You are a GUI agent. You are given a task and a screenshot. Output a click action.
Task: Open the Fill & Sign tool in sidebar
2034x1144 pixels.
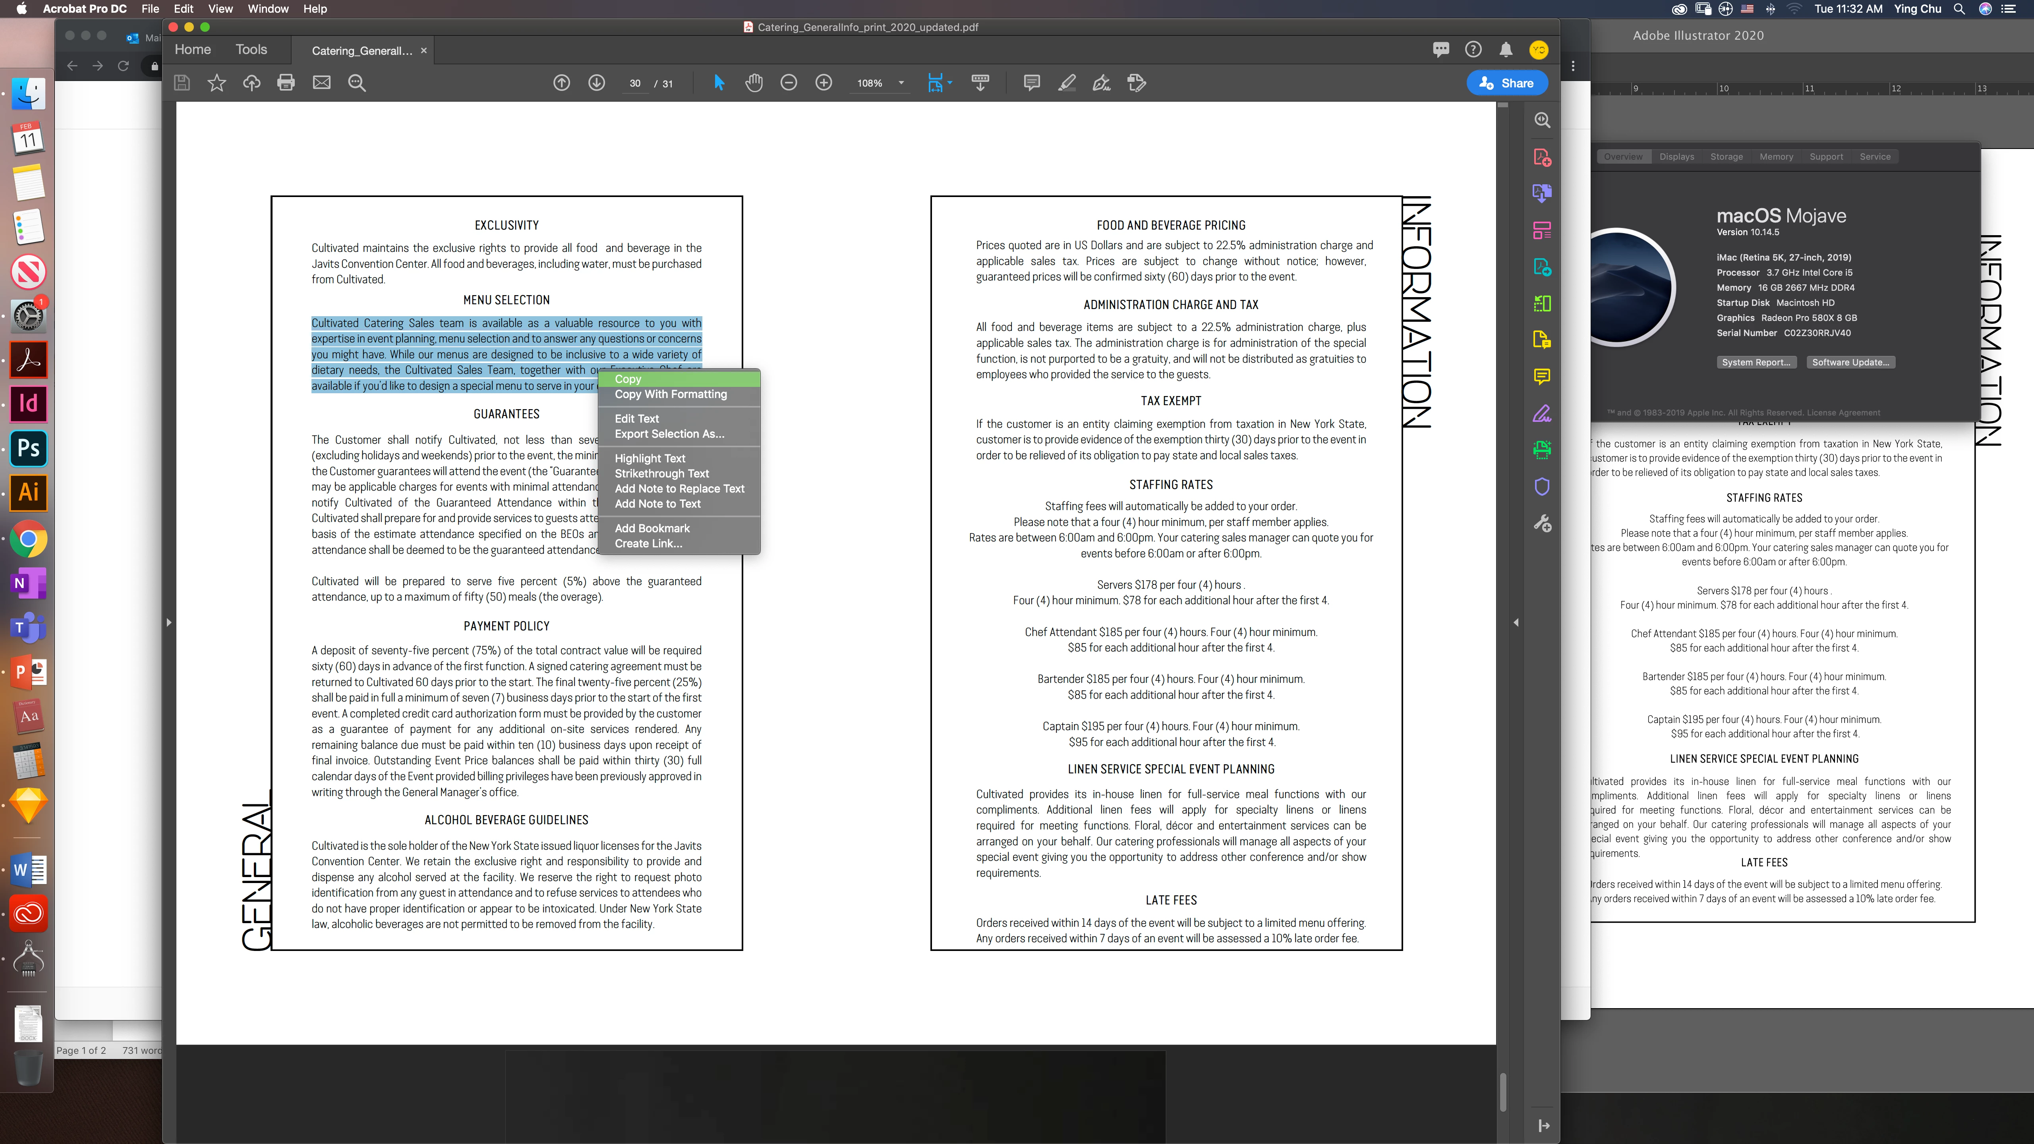point(1541,414)
